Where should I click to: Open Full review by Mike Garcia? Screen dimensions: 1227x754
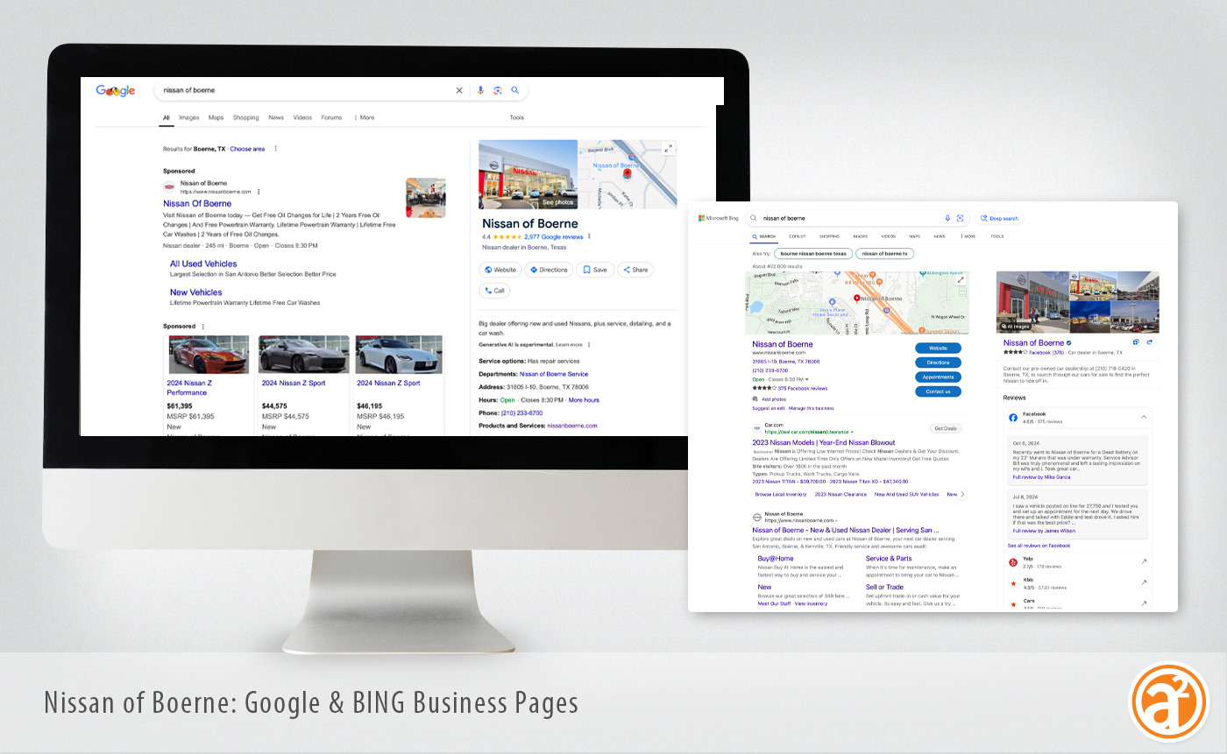coord(1041,477)
